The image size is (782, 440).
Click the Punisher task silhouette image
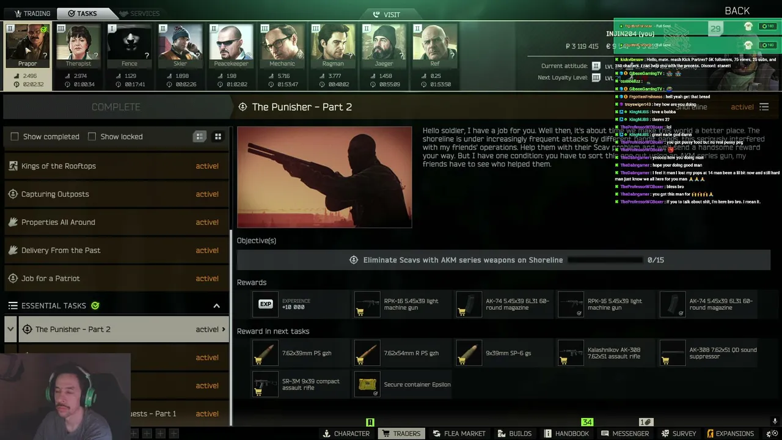tap(324, 177)
